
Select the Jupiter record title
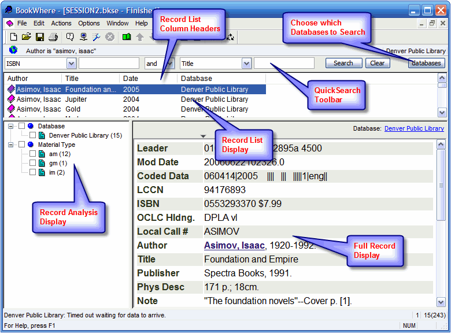tap(76, 99)
